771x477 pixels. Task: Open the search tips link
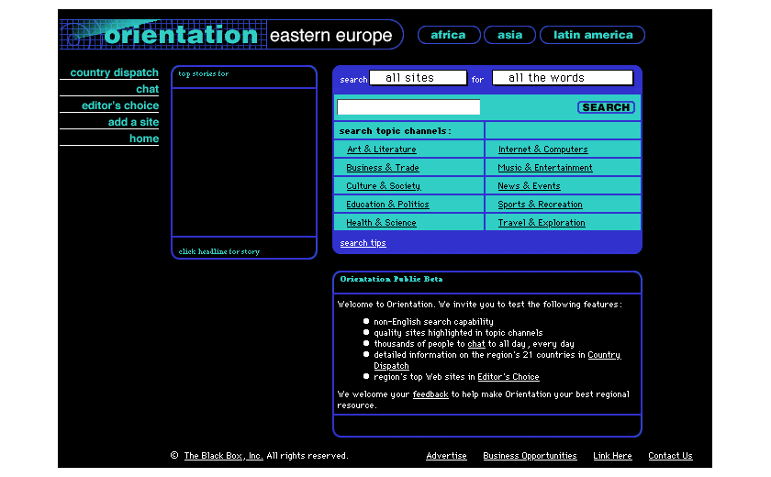(363, 243)
